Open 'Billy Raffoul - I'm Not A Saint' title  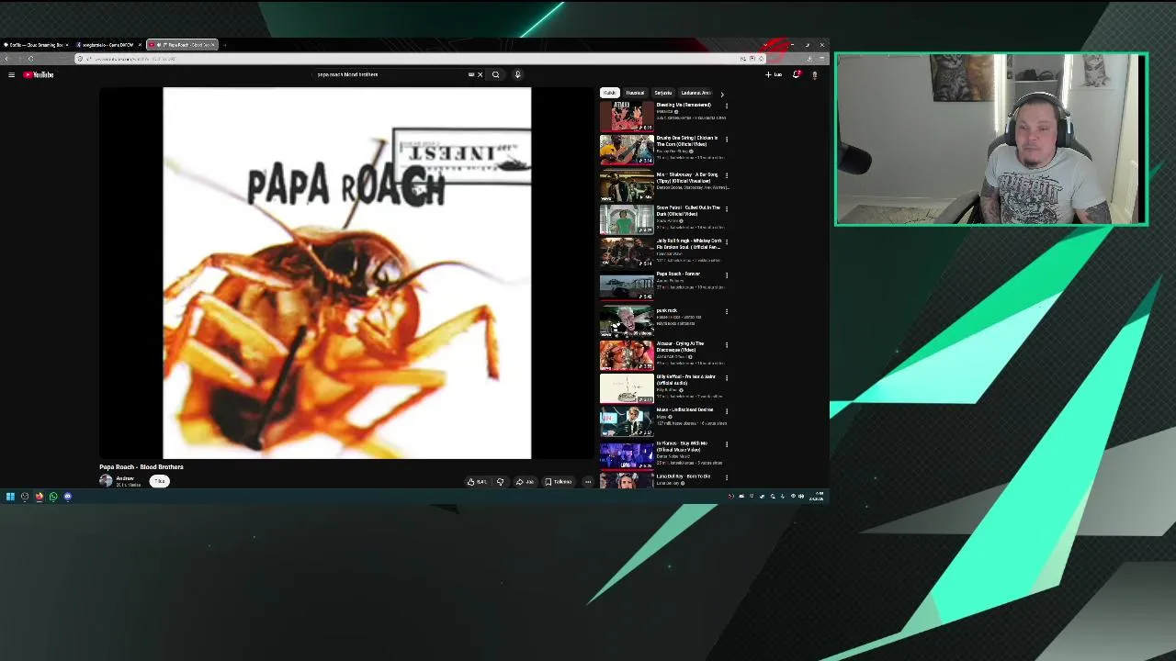686,379
